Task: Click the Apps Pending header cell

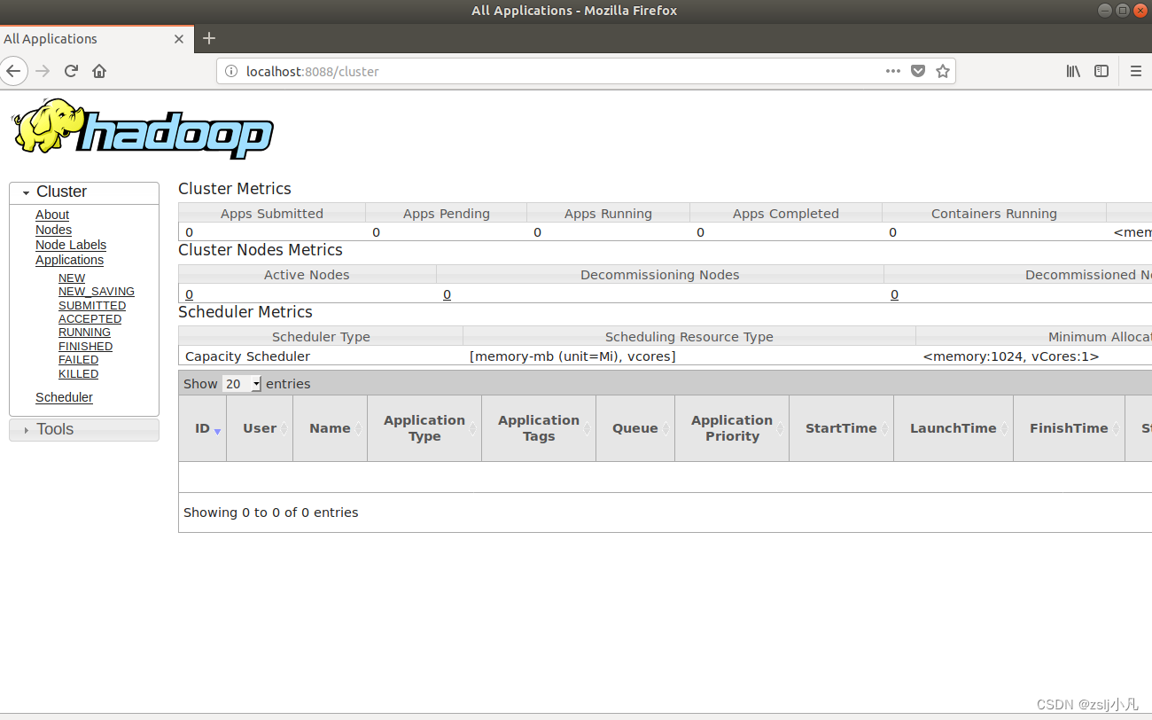Action: (447, 214)
